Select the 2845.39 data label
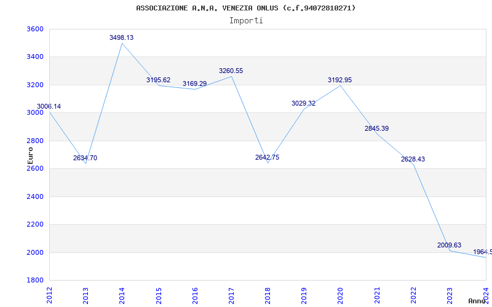Viewport: 492px width, 307px height. pyautogui.click(x=376, y=128)
